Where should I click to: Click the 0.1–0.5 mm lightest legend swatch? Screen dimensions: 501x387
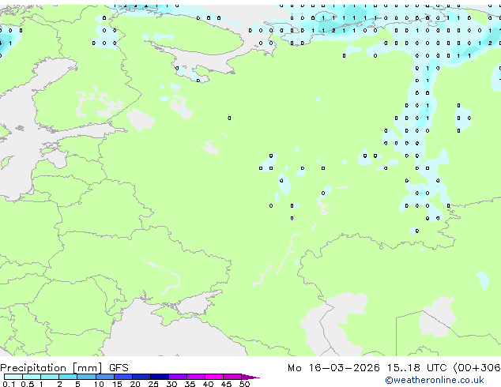pyautogui.click(x=13, y=377)
